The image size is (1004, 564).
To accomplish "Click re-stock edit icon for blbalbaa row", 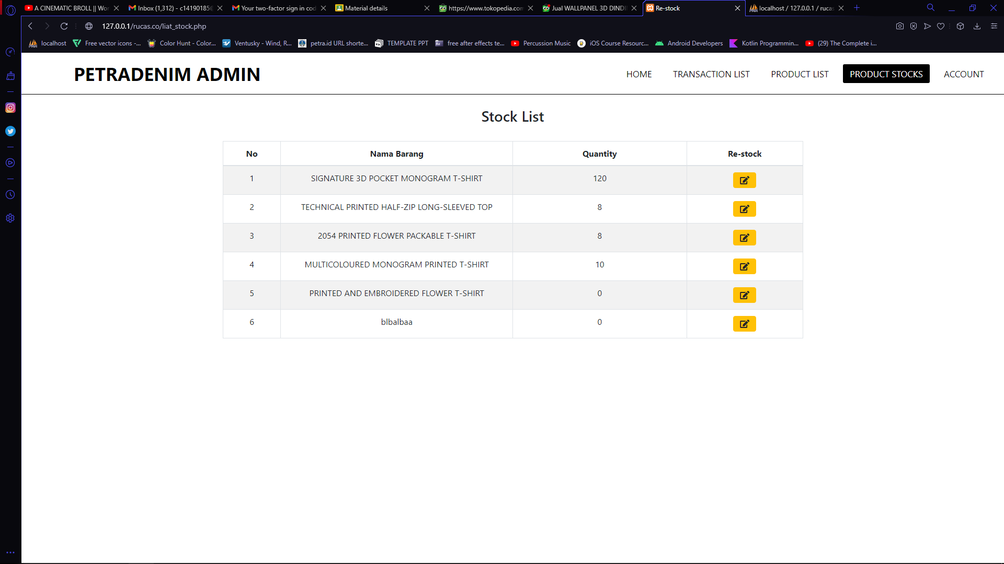I will point(744,324).
